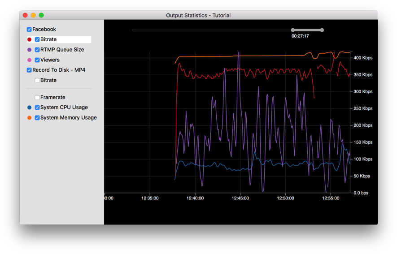Image resolution: width=397 pixels, height=254 pixels.
Task: Click the 250 Kbps axis label
Action: click(363, 108)
